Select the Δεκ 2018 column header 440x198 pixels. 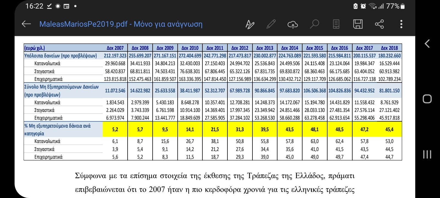pyautogui.click(x=389, y=48)
